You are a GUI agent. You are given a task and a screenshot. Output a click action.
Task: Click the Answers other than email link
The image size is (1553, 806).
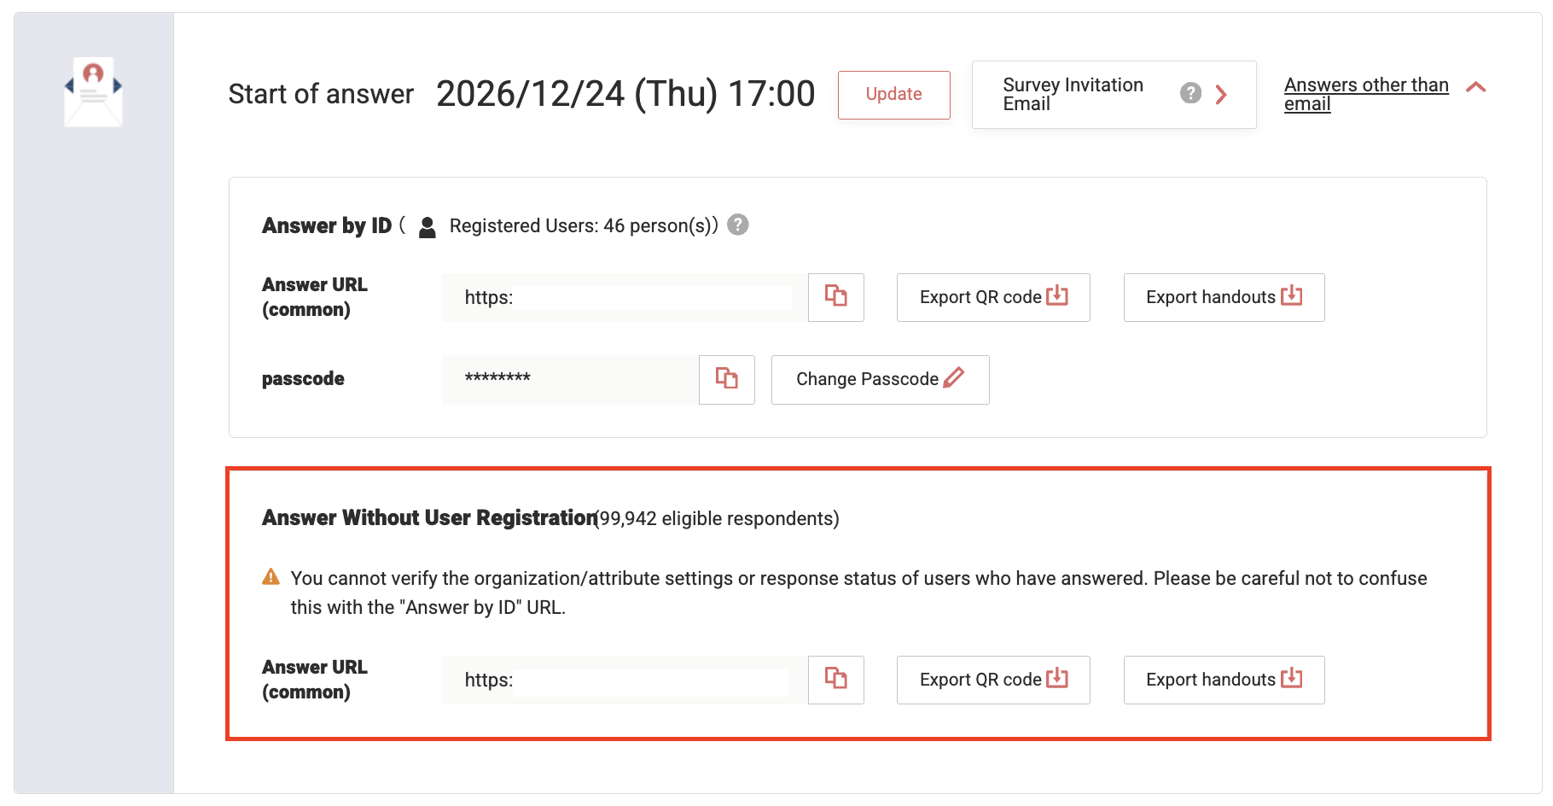(1365, 94)
